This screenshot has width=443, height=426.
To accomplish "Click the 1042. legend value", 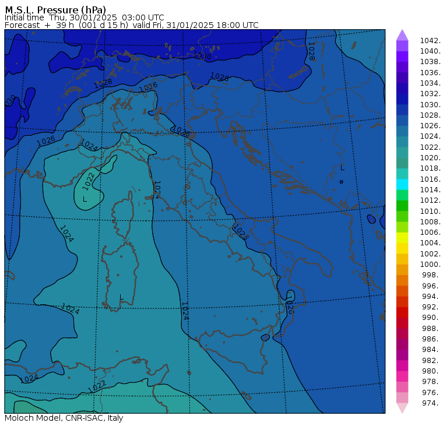I will (430, 41).
